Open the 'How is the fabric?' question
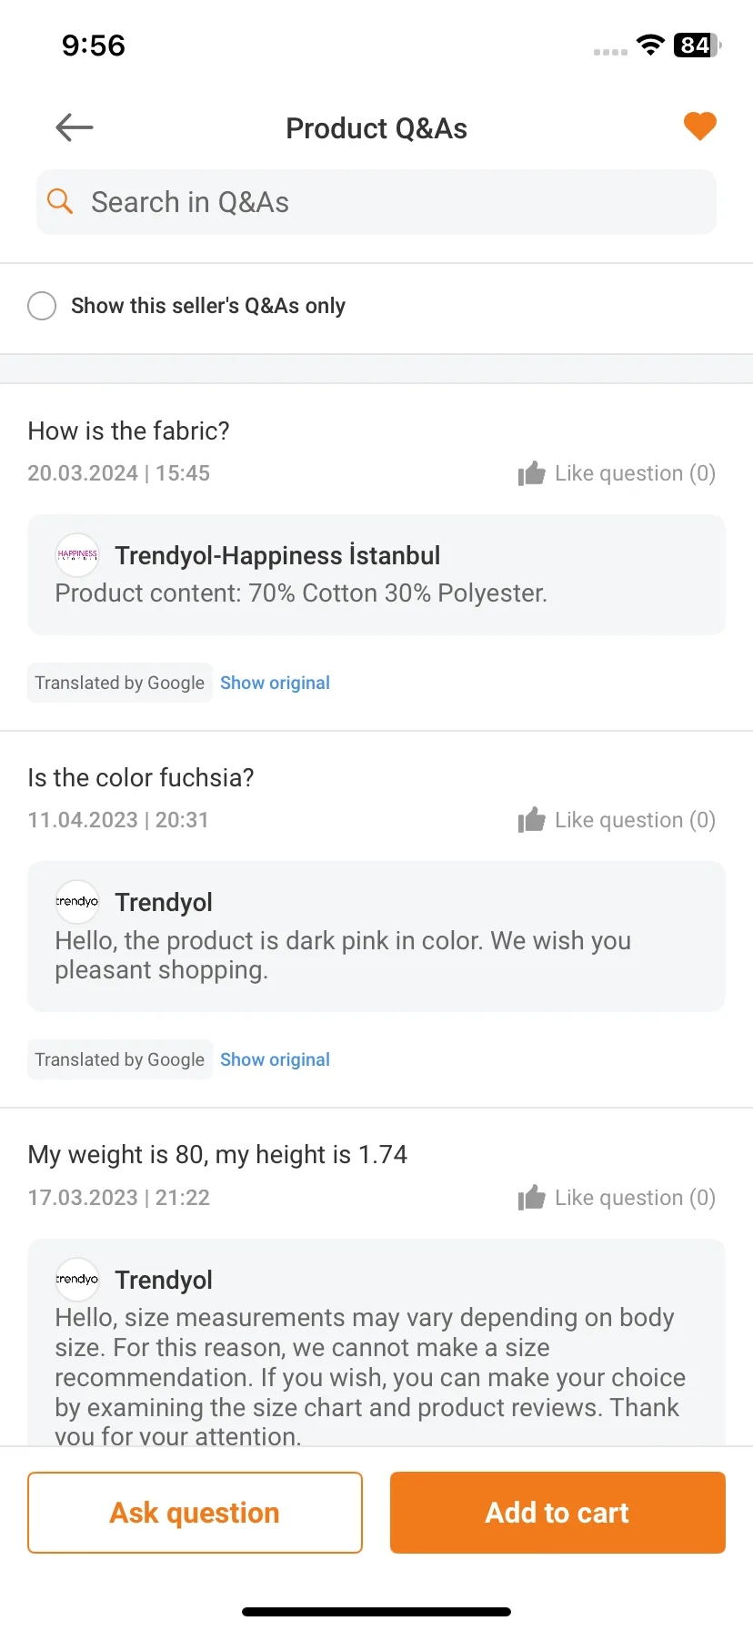 (x=128, y=431)
